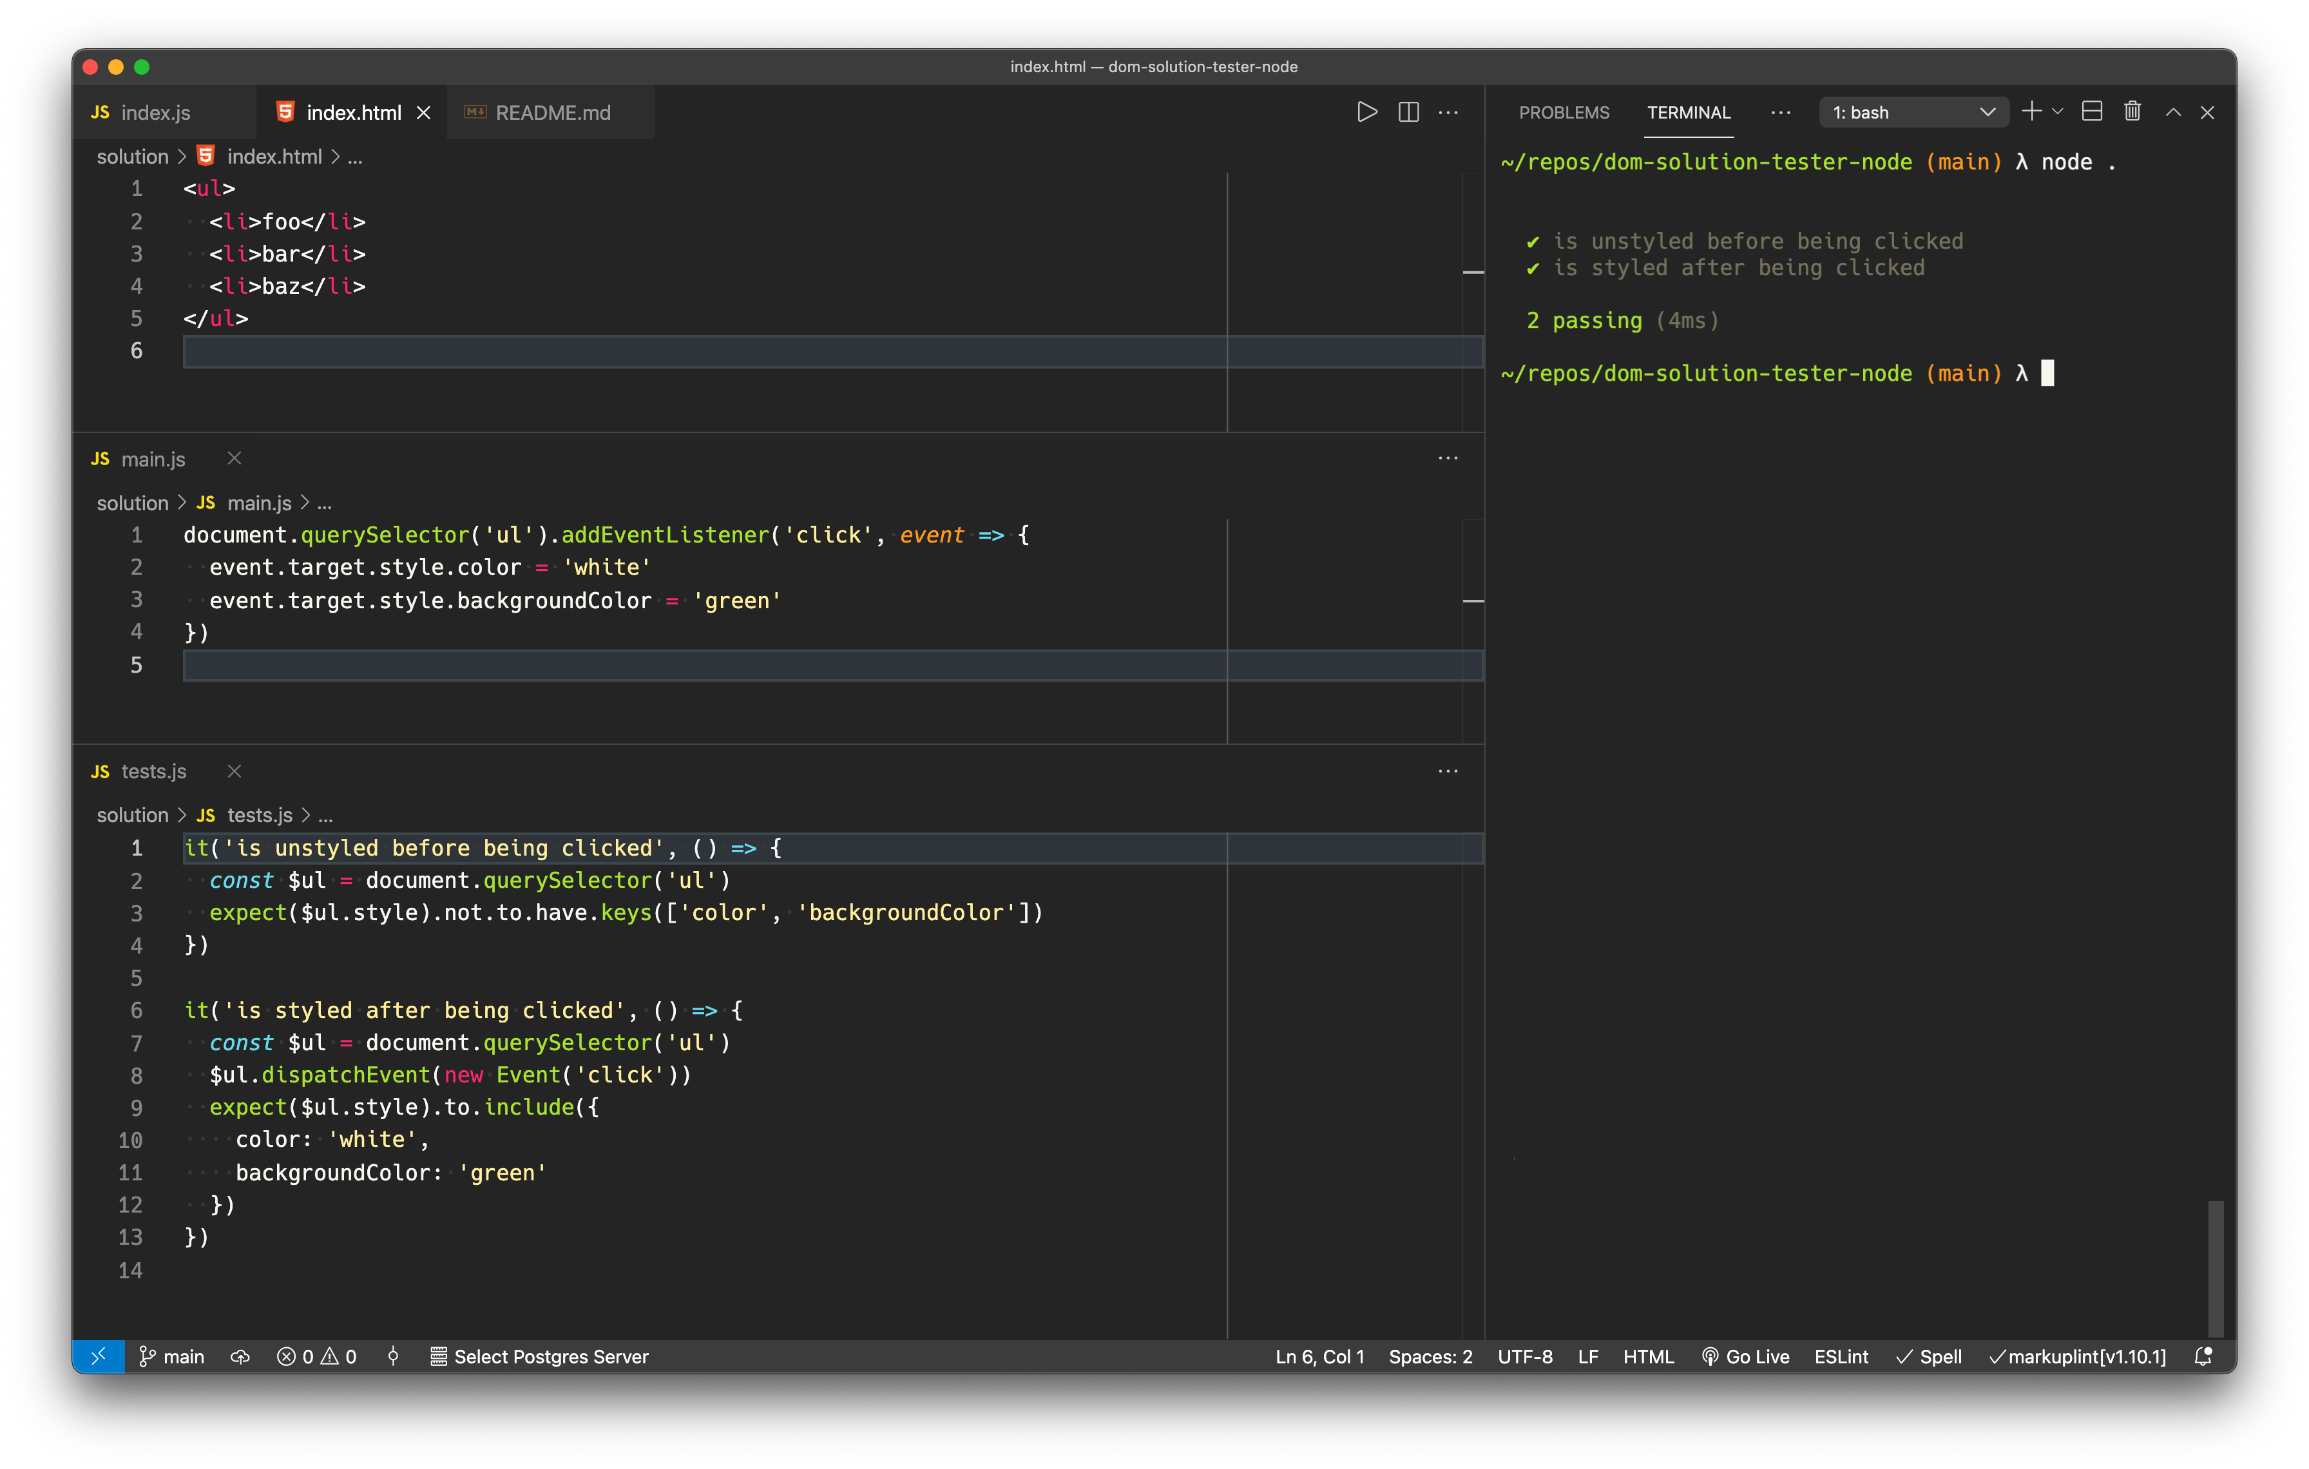Close the tests.js editor group
The width and height of the screenshot is (2309, 1469).
pos(234,770)
